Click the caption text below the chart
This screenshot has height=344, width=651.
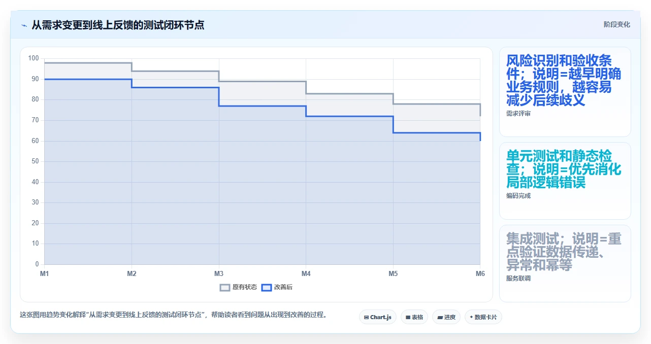tap(173, 315)
